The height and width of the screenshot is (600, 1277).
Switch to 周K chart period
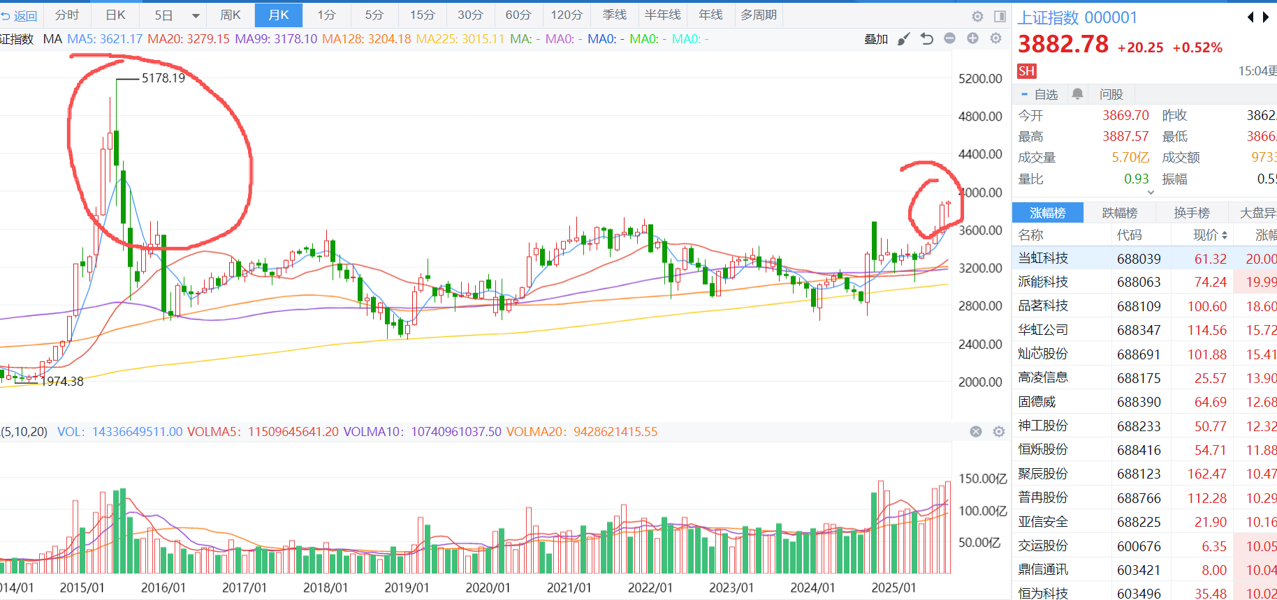click(x=230, y=15)
